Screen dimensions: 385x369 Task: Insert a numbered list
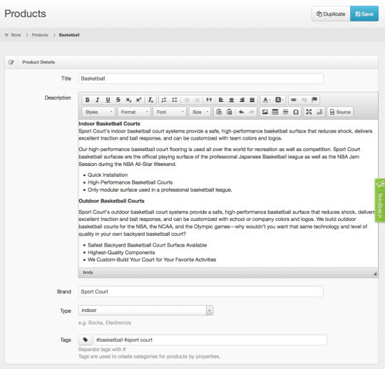tap(164, 100)
